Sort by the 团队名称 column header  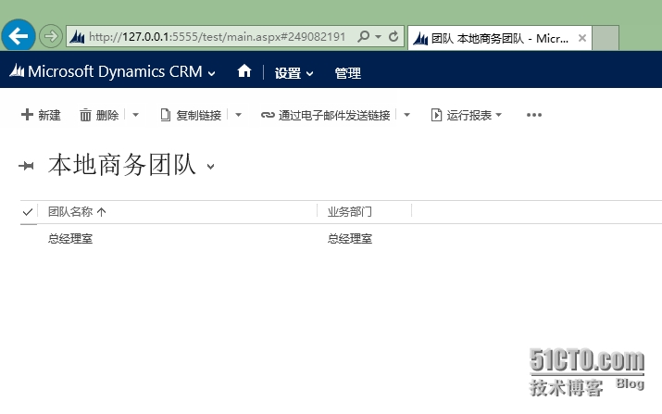click(70, 212)
